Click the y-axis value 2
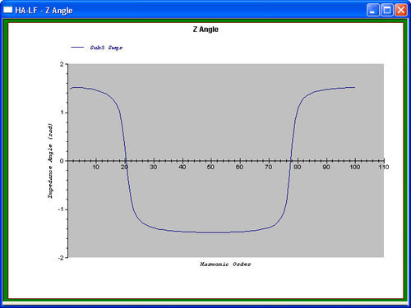 pos(62,64)
